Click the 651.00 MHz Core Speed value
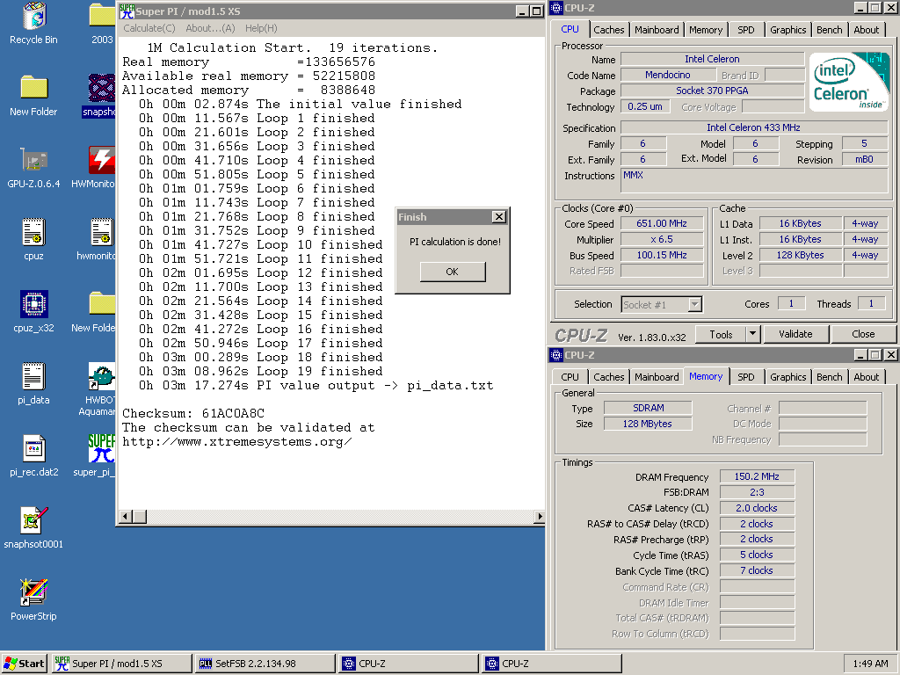900x675 pixels. 662,223
